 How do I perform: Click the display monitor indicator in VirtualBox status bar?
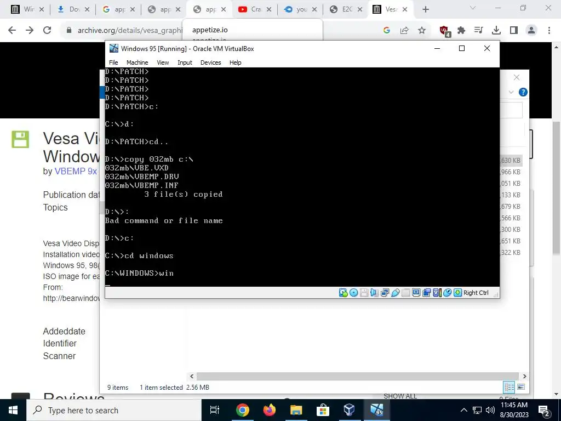click(x=416, y=293)
